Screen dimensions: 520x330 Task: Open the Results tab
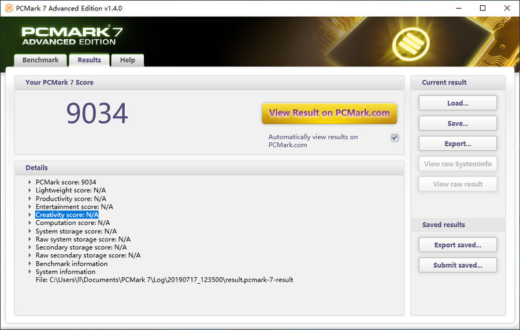point(89,60)
